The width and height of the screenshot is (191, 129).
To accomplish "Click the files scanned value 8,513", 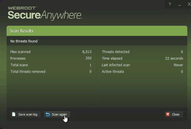I will 87,52.
